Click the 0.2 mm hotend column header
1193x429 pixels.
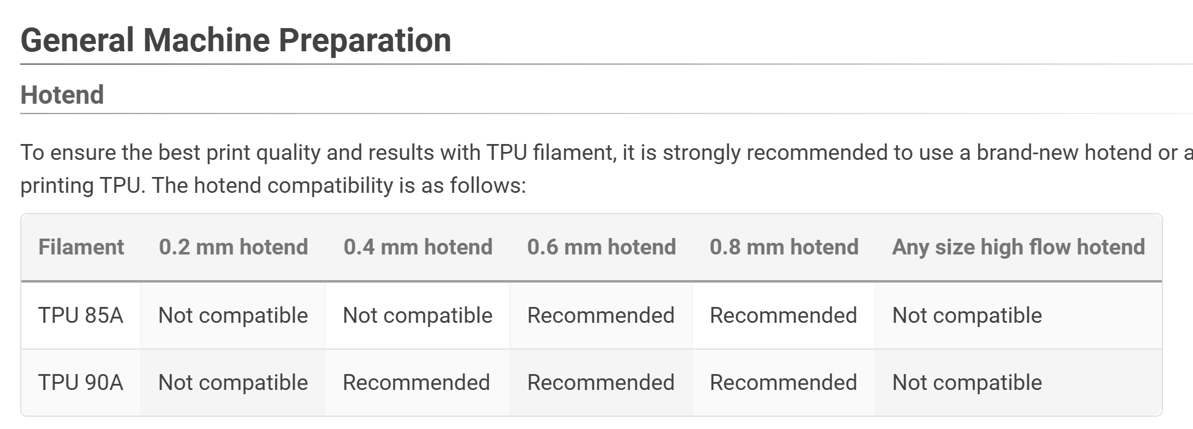pos(233,247)
